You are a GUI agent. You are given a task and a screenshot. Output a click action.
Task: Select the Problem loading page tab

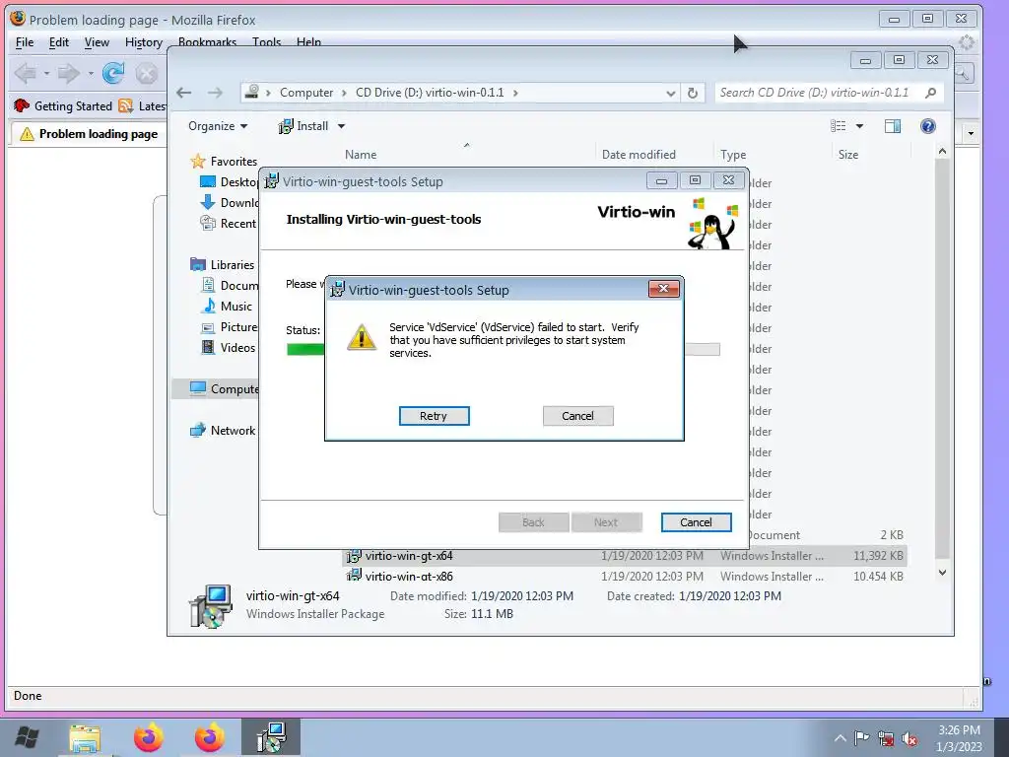coord(89,134)
